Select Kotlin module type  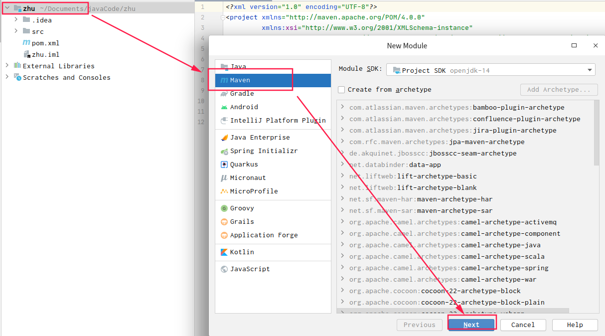273,252
